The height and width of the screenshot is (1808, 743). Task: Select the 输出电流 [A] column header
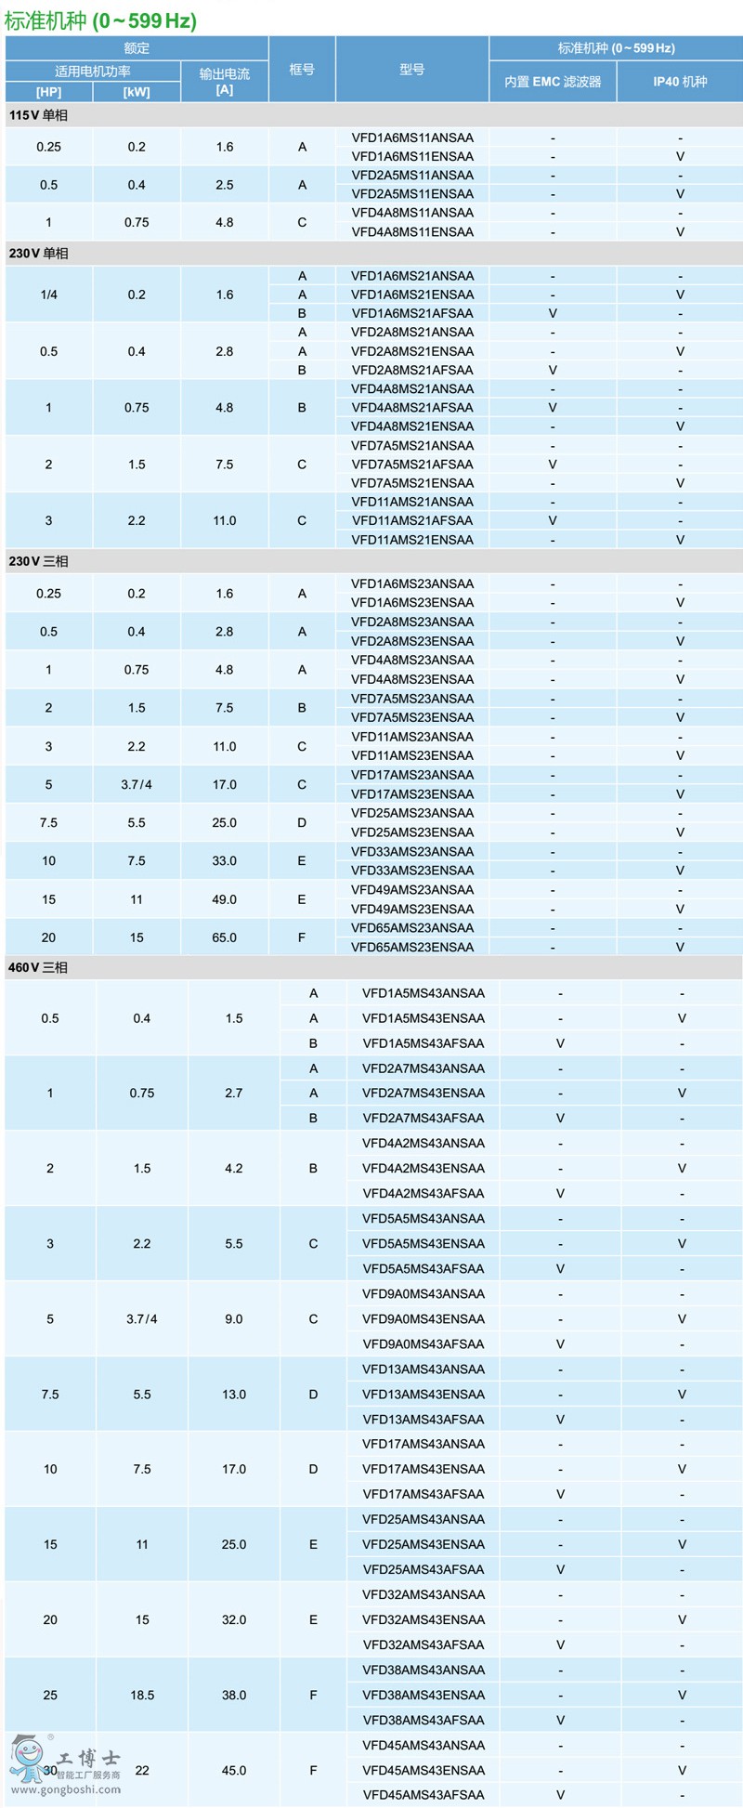tap(225, 82)
